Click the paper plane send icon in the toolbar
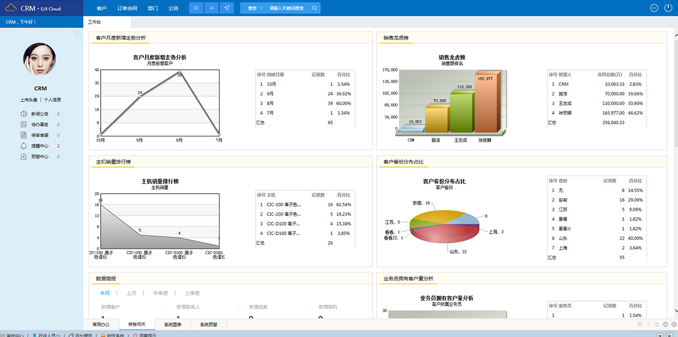Image resolution: width=678 pixels, height=337 pixels. 227,8
